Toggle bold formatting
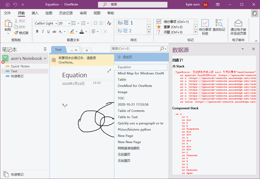Screen dimensions: 260x179 37,31
